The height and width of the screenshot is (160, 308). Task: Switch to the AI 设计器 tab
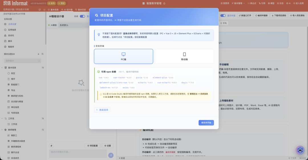coord(67,10)
